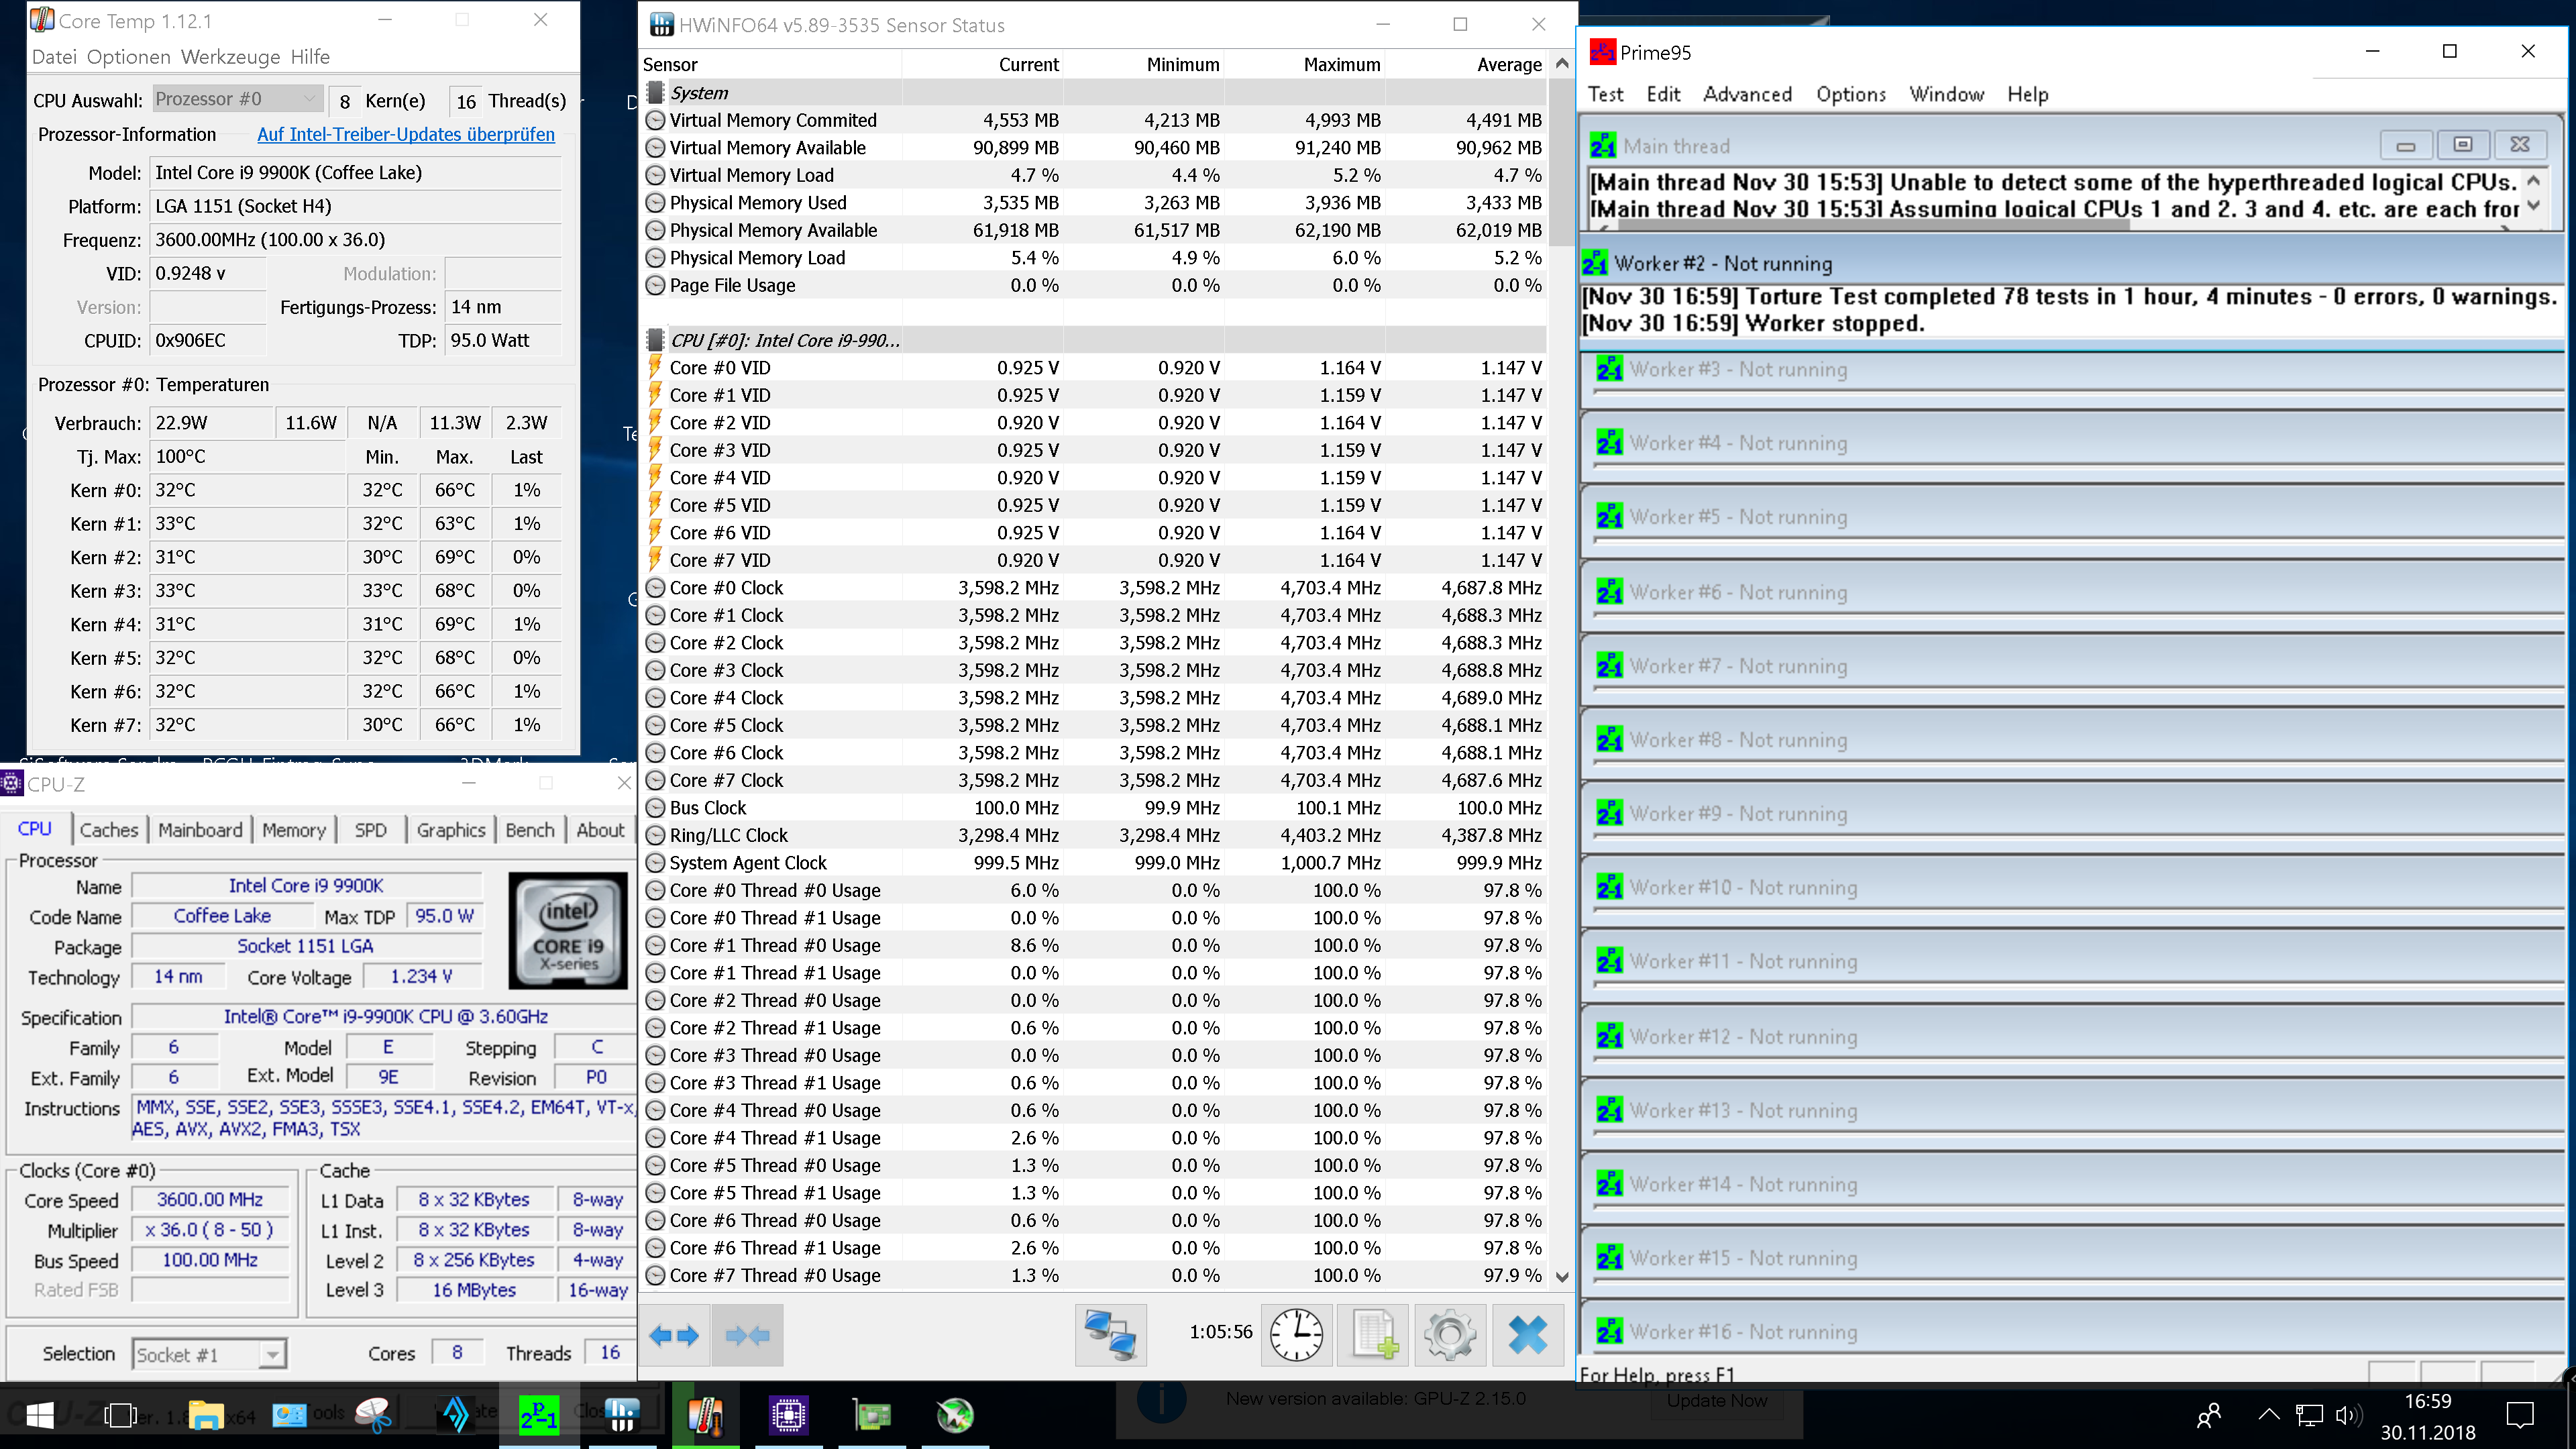Click the Main thread window icon in Prime95
Viewport: 2576px width, 1449px height.
tap(1603, 146)
